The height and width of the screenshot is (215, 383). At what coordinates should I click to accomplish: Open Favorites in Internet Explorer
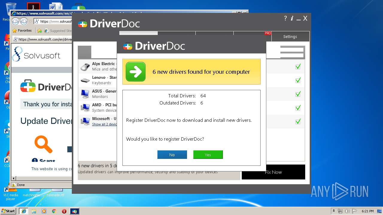[x=22, y=30]
